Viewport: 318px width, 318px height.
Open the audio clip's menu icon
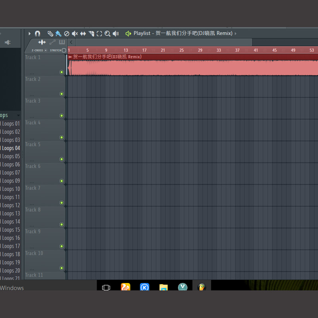[x=70, y=57]
